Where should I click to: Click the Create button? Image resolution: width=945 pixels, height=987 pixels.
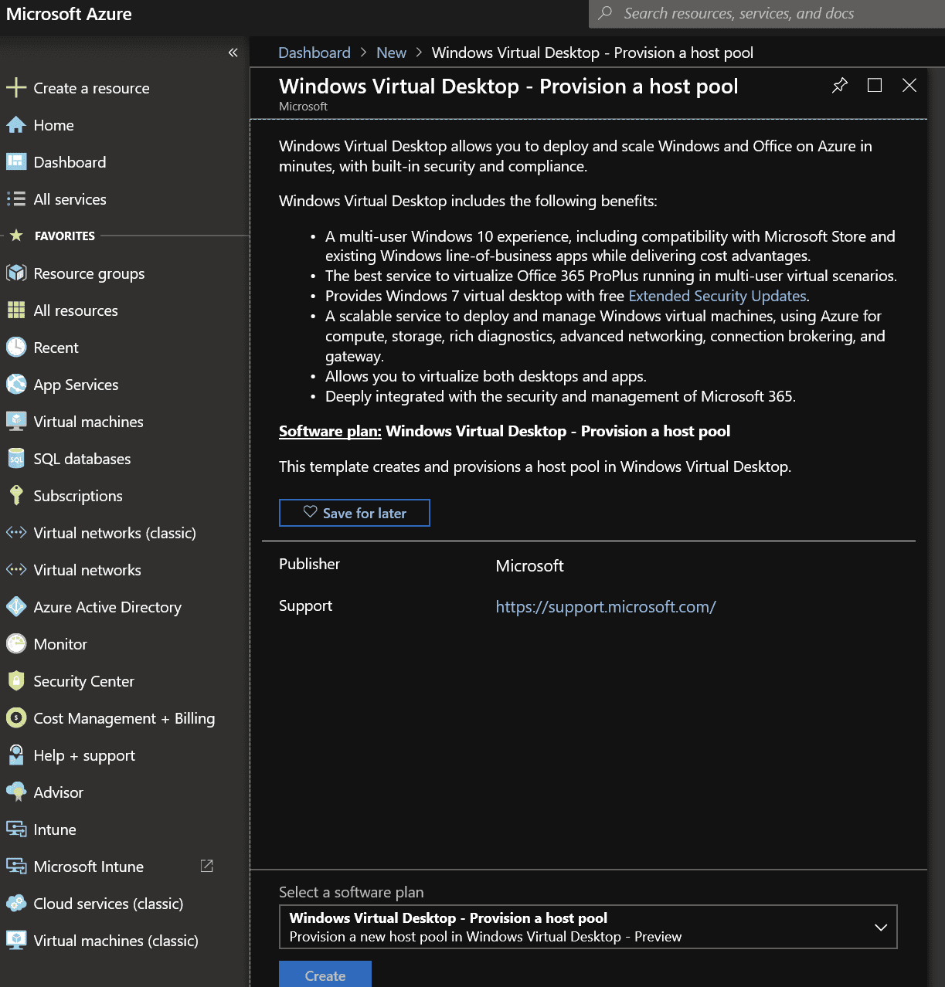click(325, 975)
